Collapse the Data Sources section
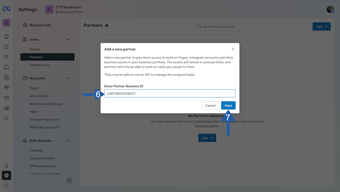 (68, 141)
